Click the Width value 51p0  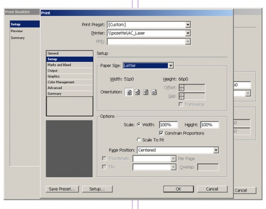(x=129, y=79)
